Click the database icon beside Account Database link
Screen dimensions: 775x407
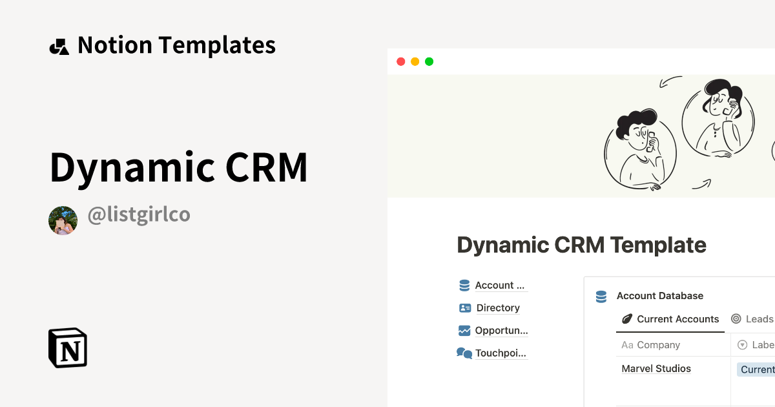pos(464,285)
